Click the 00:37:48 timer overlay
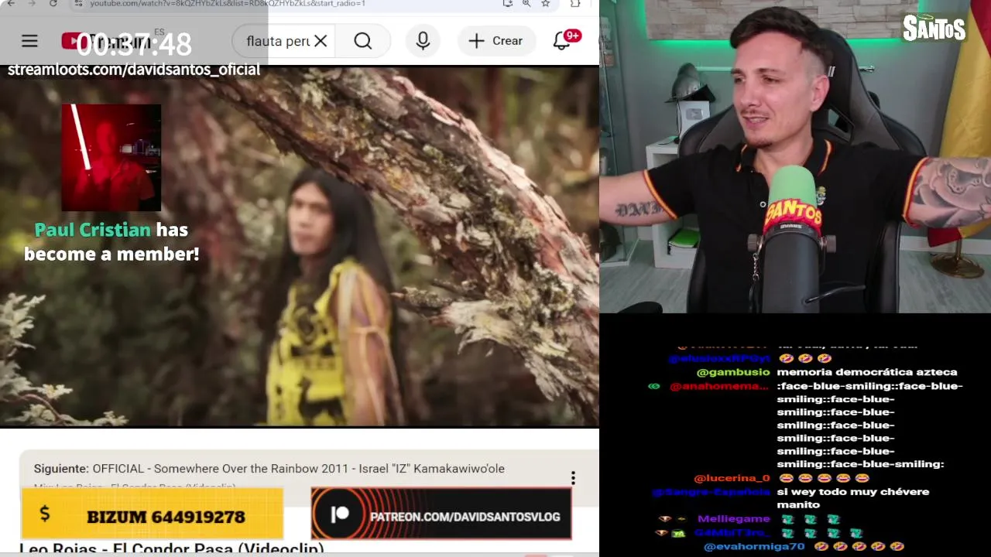991x557 pixels. (134, 45)
